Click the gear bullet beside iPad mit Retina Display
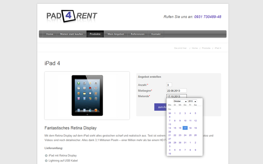The width and height of the screenshot is (263, 164). pyautogui.click(x=46, y=156)
